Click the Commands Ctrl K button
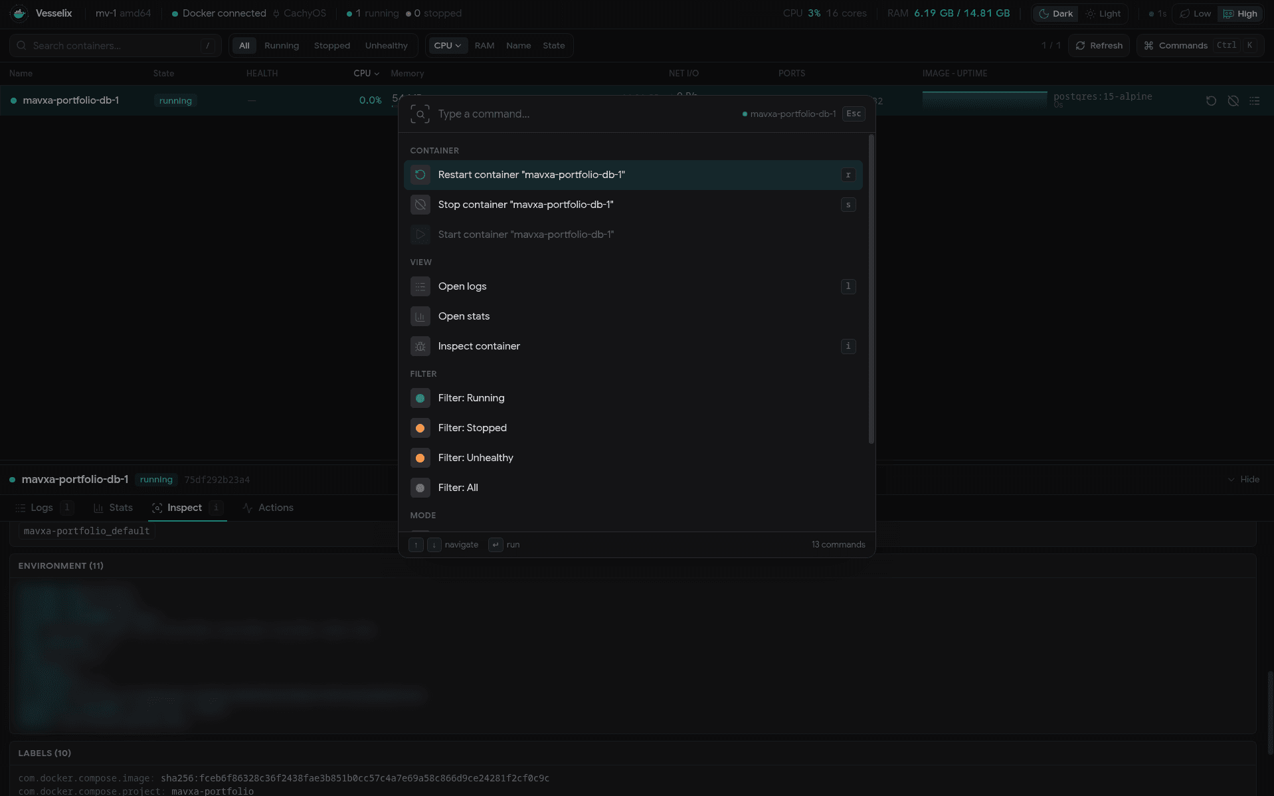 point(1200,46)
